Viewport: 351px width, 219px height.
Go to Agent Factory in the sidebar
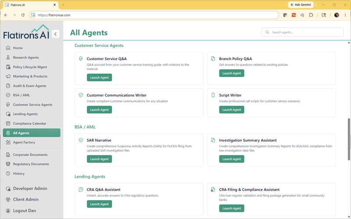[32, 142]
